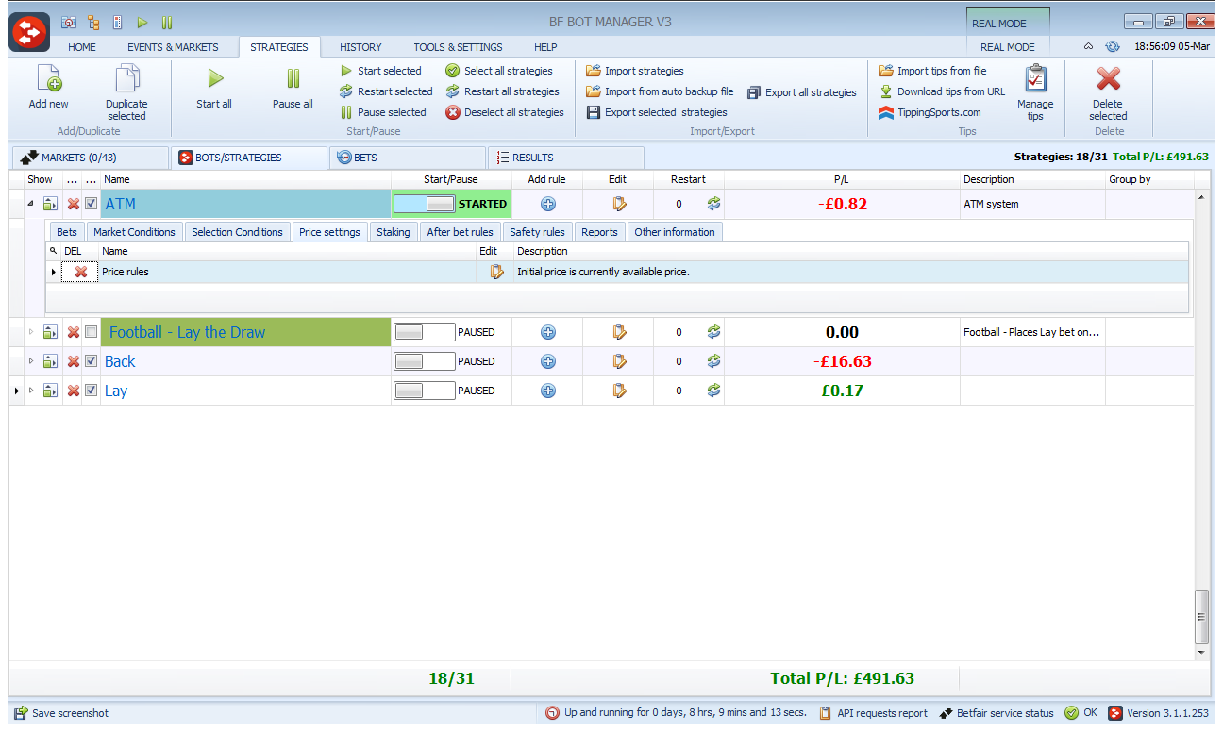
Task: Pause all strategies icon in ribbon
Action: [293, 78]
